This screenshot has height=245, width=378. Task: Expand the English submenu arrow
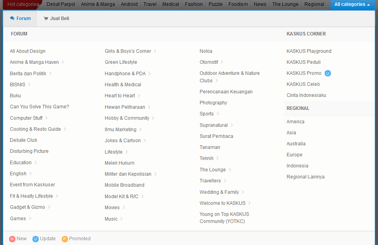click(30, 173)
